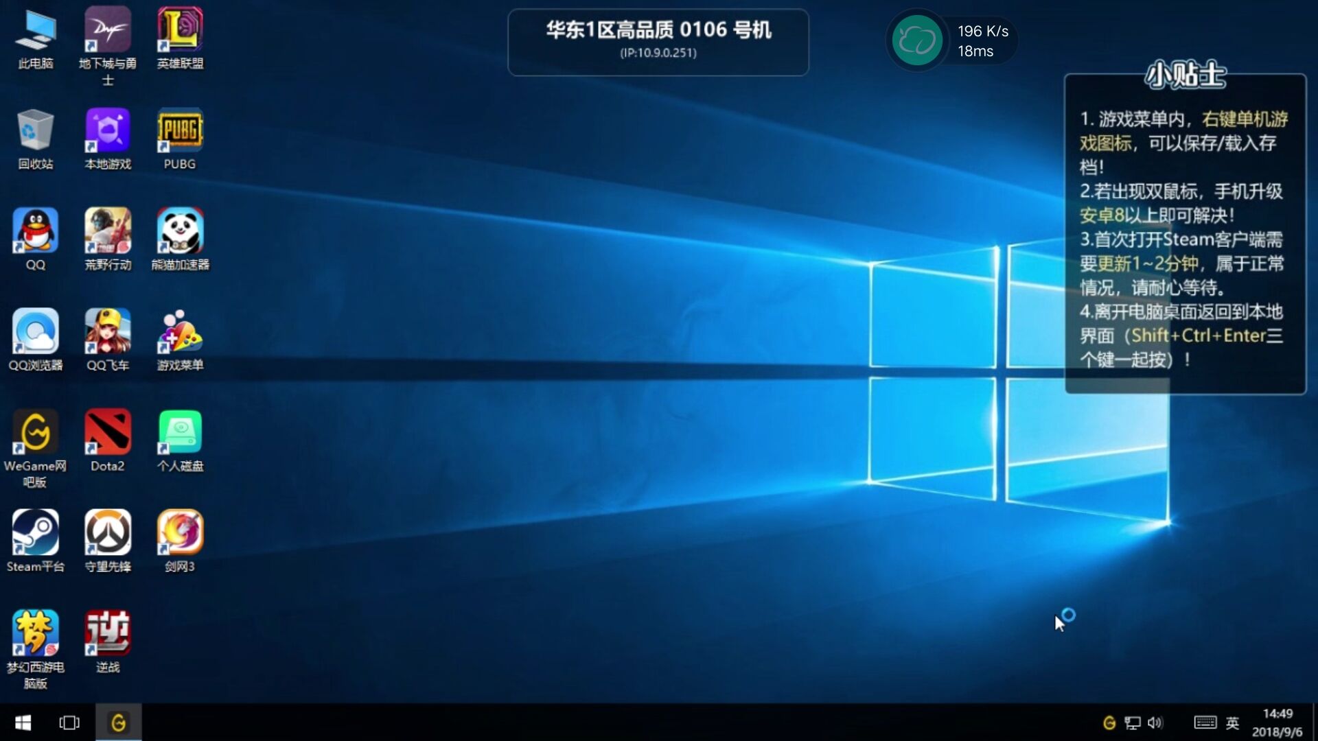The image size is (1318, 741).
Task: Launch 英雄联盟 (League of Legends) icon
Action: [180, 40]
